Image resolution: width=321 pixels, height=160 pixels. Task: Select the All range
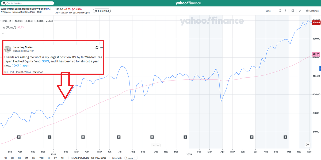62,158
